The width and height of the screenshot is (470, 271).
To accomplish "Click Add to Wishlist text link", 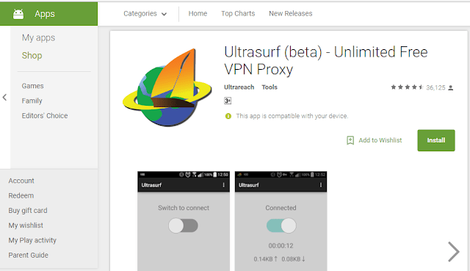I will pos(380,140).
